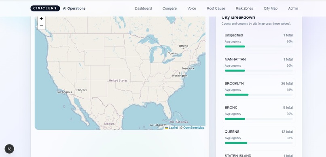Open the Risk Zones page

(x=244, y=8)
